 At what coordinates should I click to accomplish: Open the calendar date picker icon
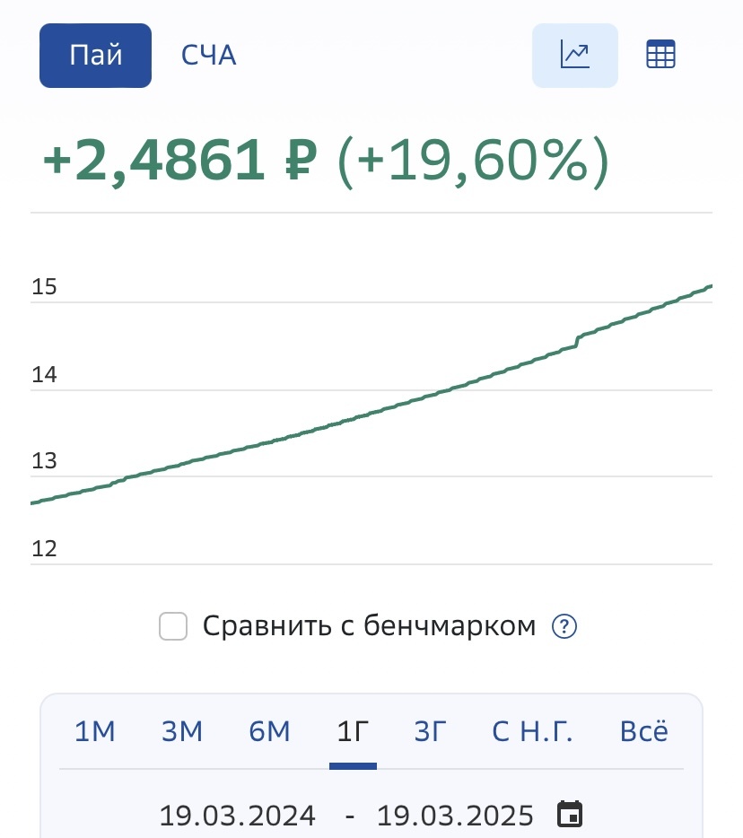[569, 815]
